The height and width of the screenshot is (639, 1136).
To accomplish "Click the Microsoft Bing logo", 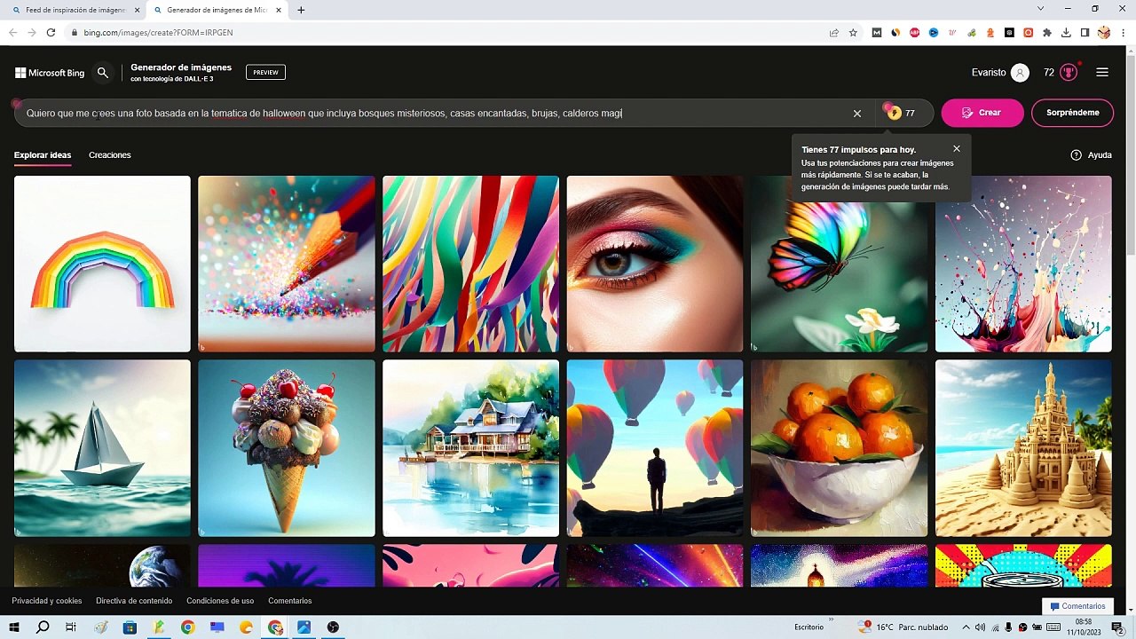I will click(50, 73).
